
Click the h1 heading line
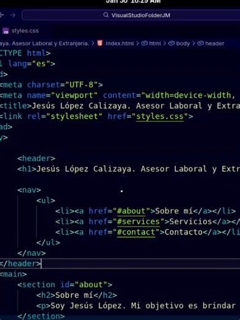(x=129, y=169)
